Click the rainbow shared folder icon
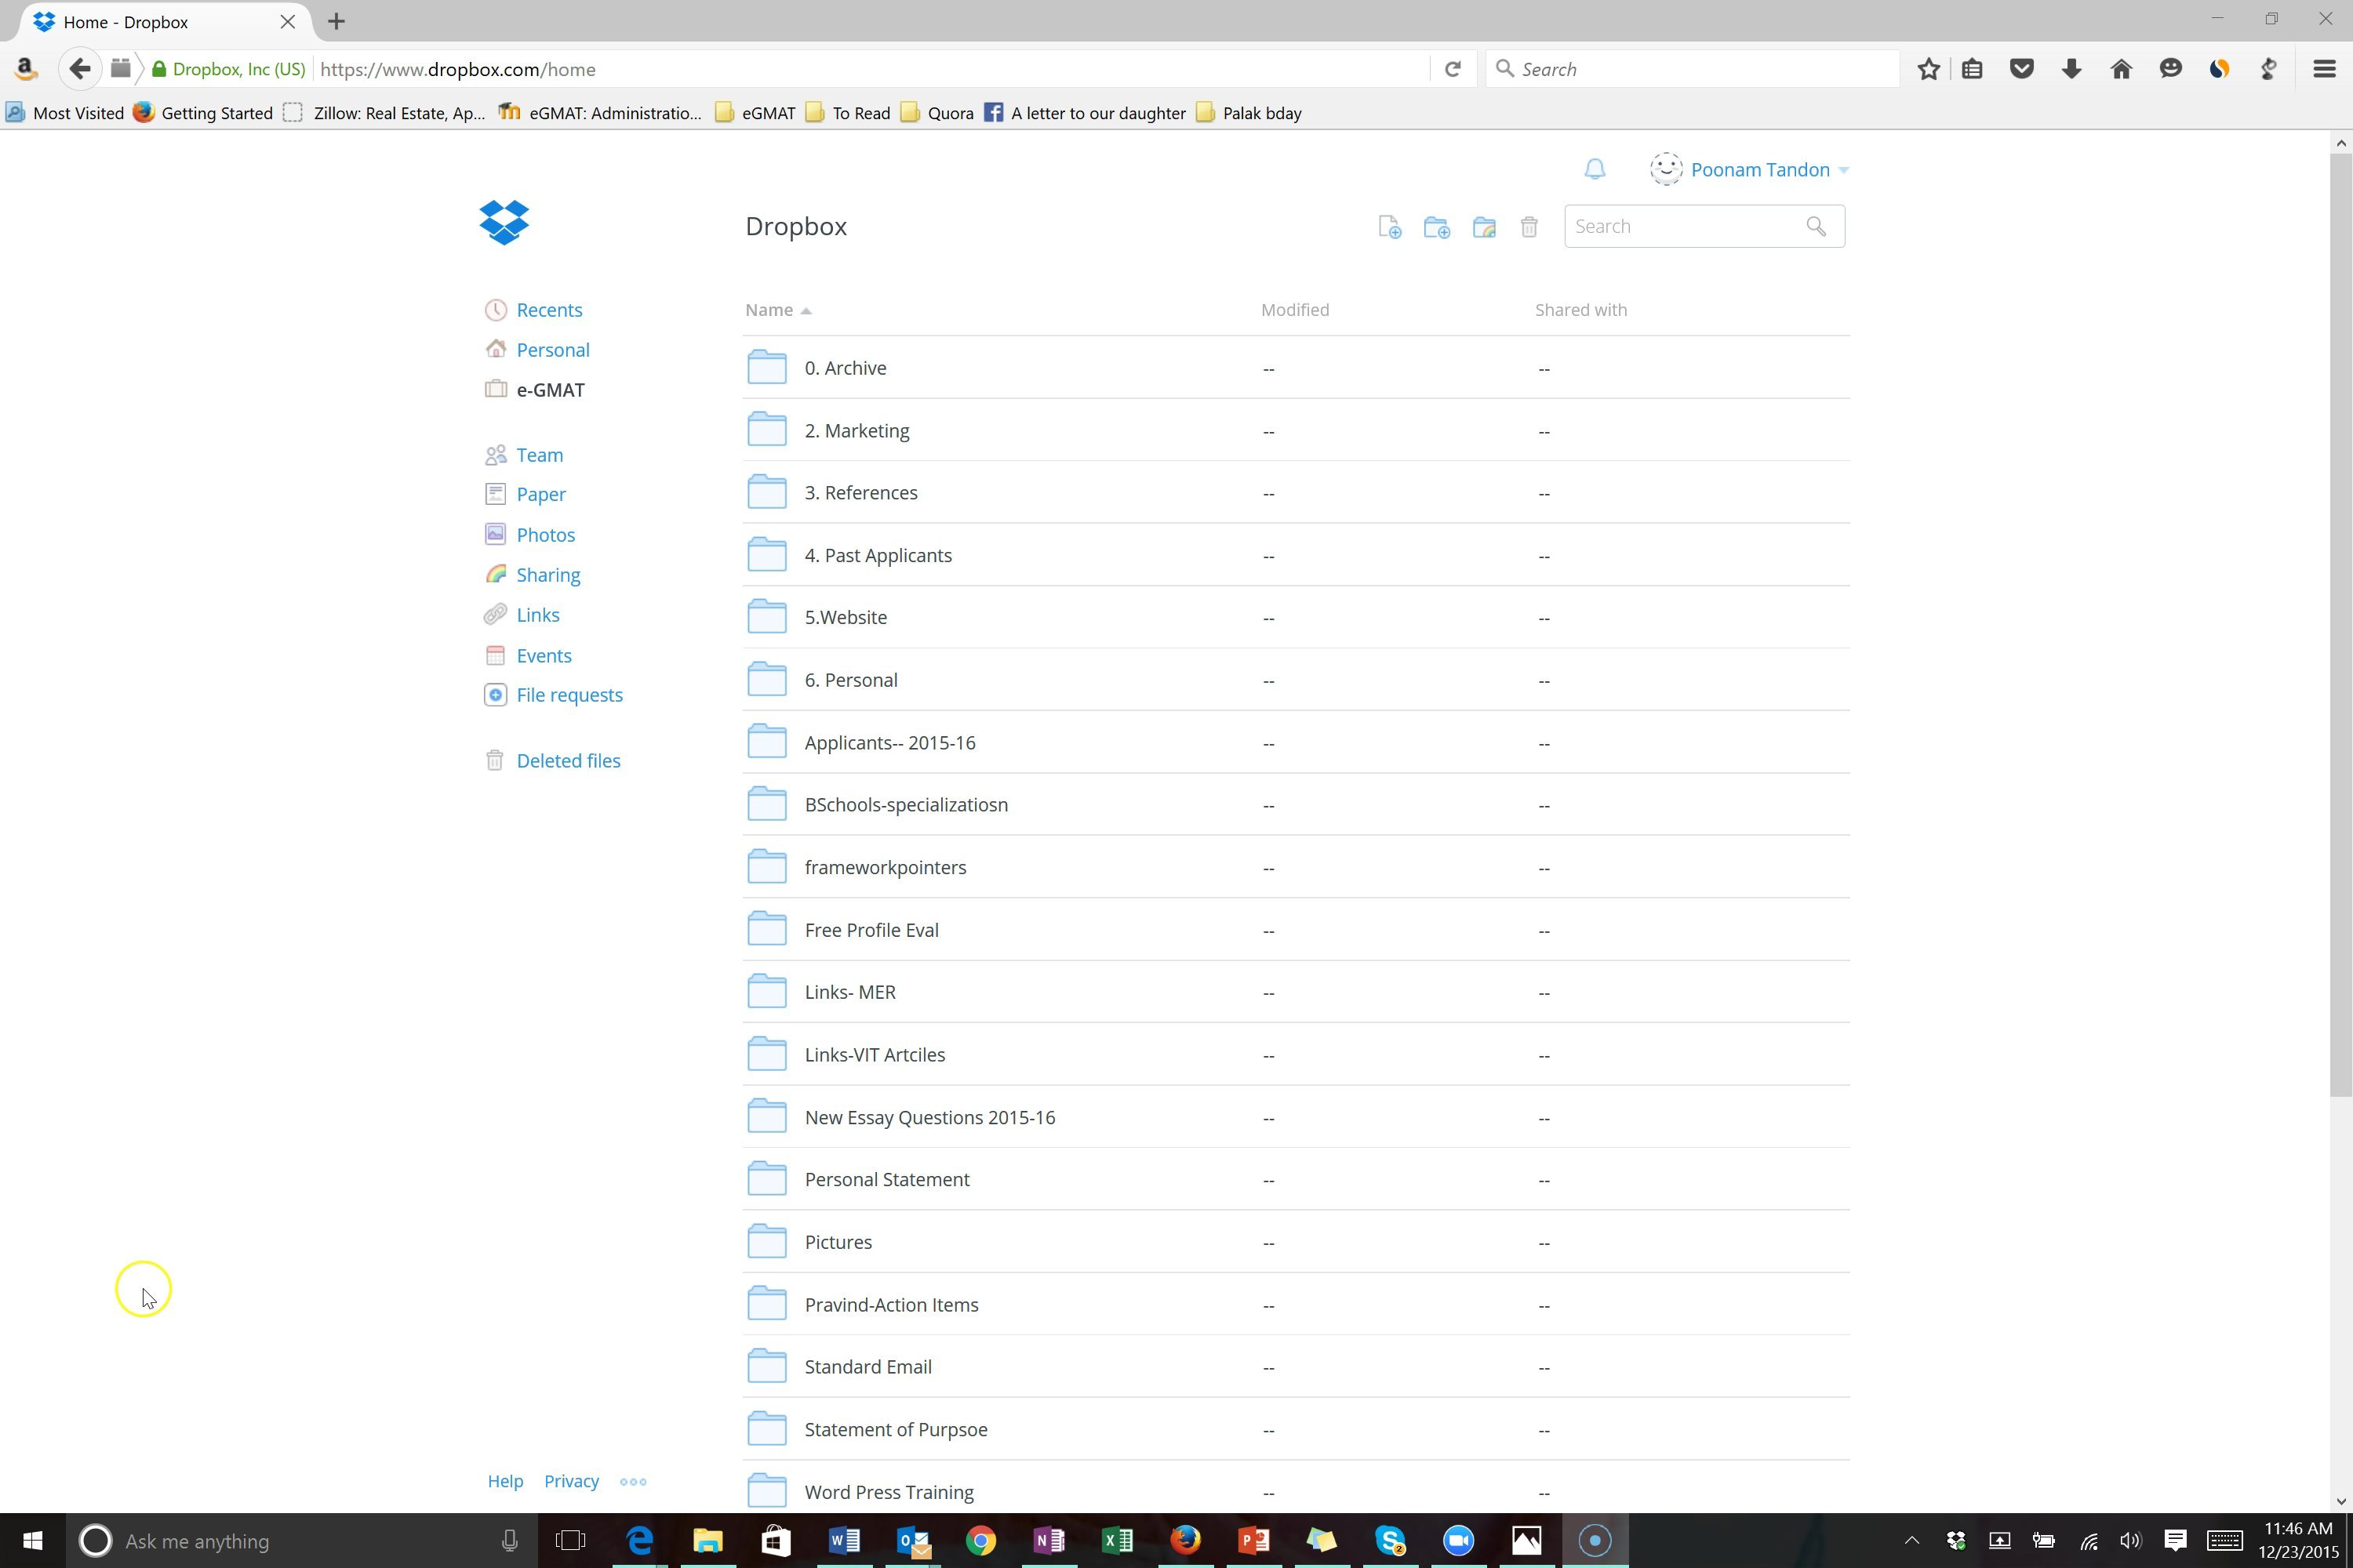The width and height of the screenshot is (2353, 1568). (x=1484, y=227)
